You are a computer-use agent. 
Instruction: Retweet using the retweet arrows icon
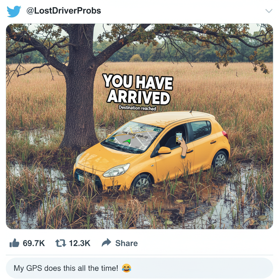click(60, 243)
